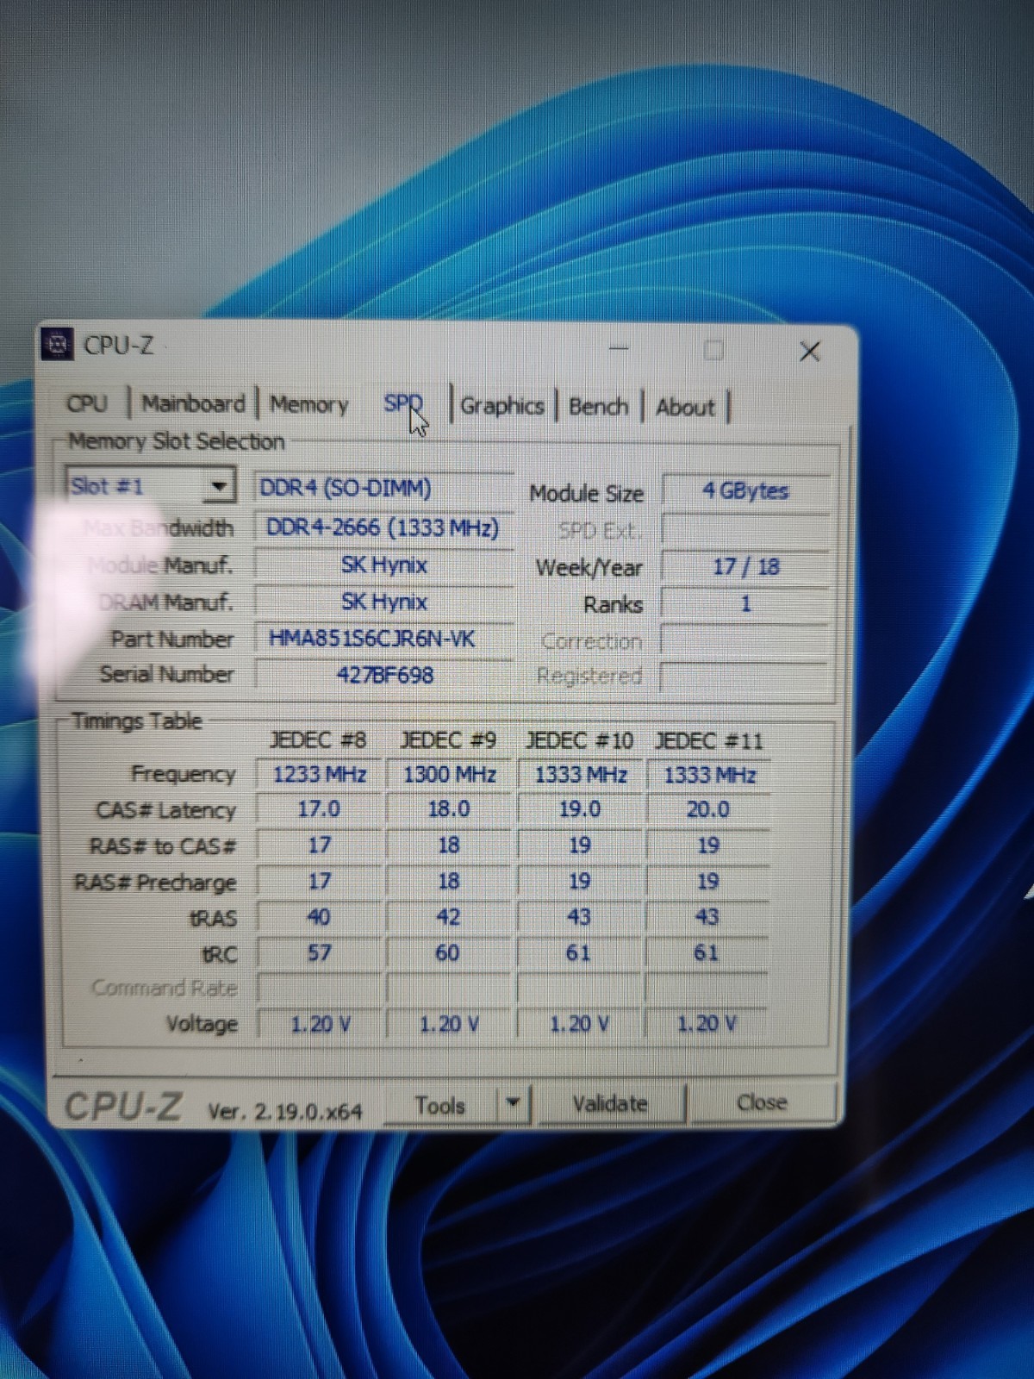The image size is (1034, 1379).
Task: Click the CAS# Latency 17.0 cell
Action: (x=319, y=809)
